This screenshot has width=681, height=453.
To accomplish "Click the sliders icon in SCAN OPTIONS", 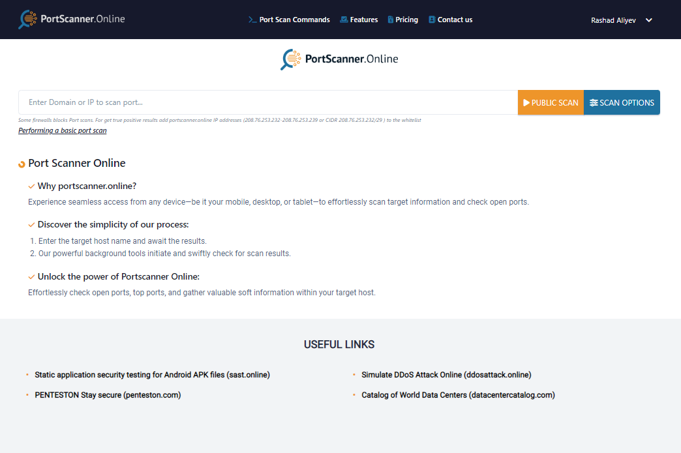I will click(x=594, y=103).
